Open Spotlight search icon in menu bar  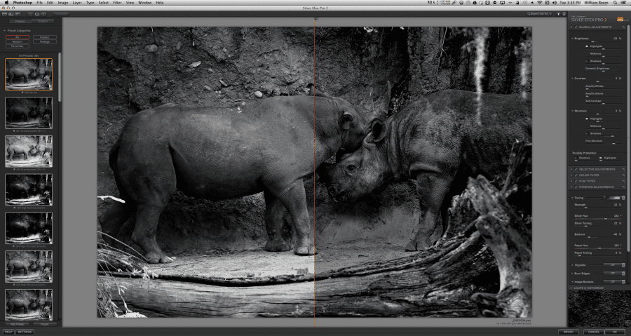(616, 2)
